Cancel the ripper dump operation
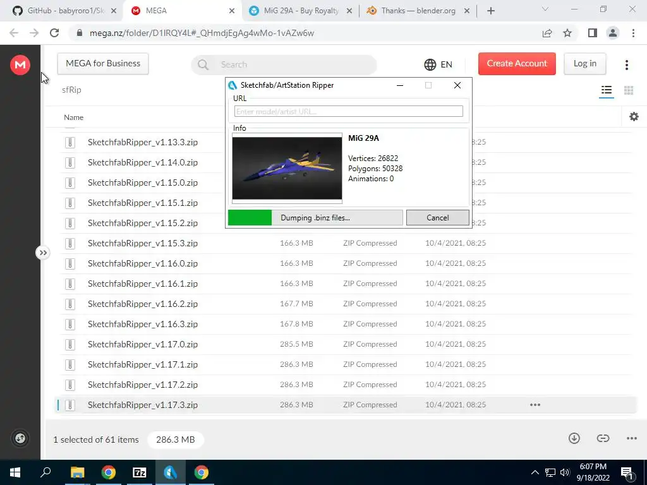The image size is (647, 485). pyautogui.click(x=437, y=218)
